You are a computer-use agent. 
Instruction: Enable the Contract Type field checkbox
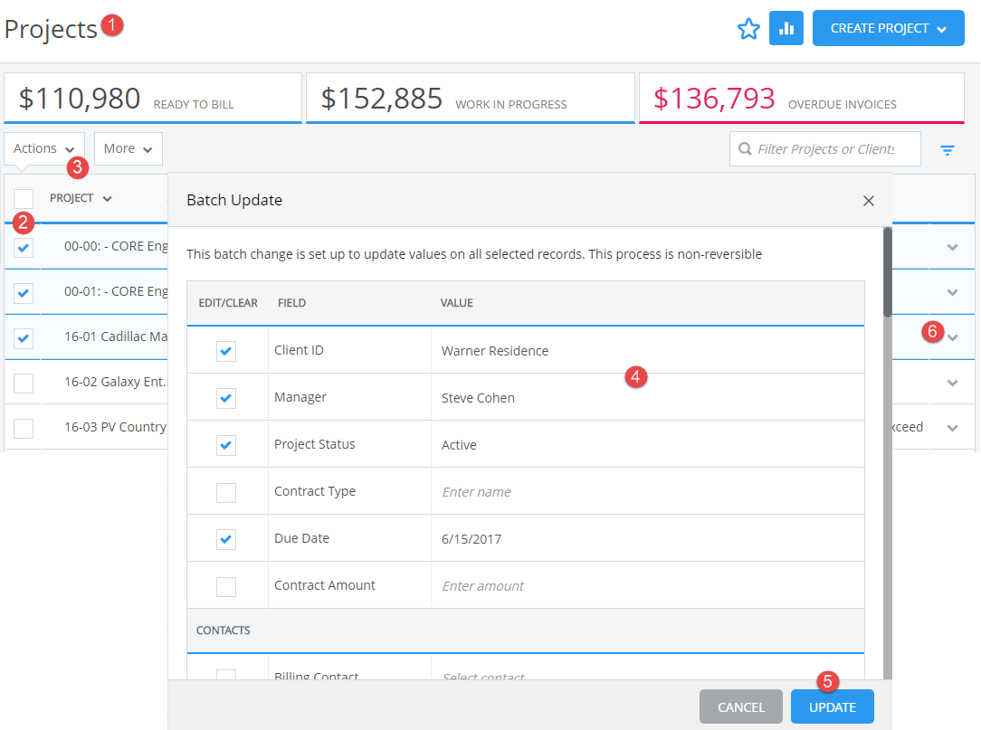click(x=228, y=490)
